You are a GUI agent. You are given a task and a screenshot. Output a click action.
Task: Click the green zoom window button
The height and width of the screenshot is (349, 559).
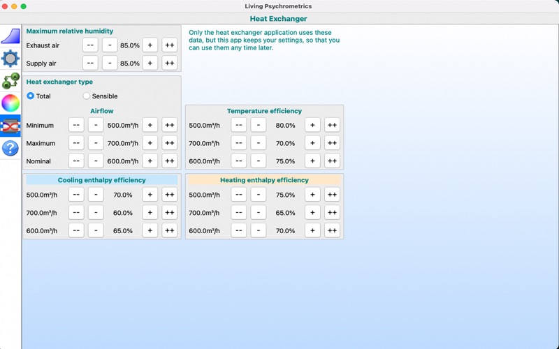point(24,6)
